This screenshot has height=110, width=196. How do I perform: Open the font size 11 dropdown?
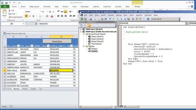(x=47, y=12)
